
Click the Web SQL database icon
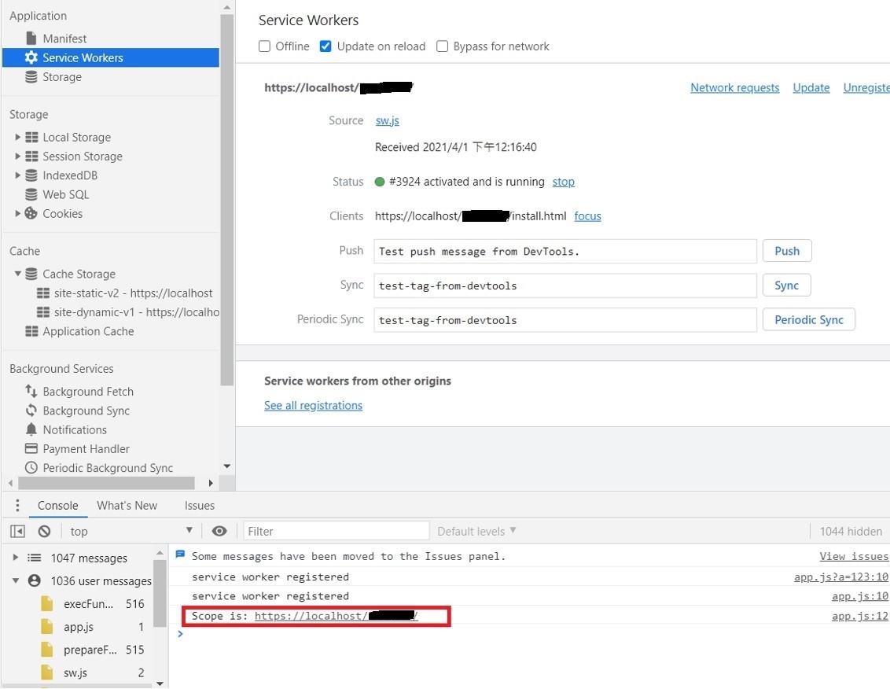pyautogui.click(x=31, y=194)
